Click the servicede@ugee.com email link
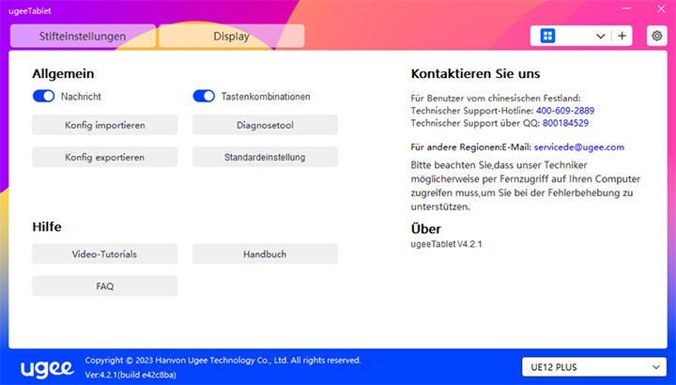Screen dimensions: 676x385 click(x=578, y=147)
